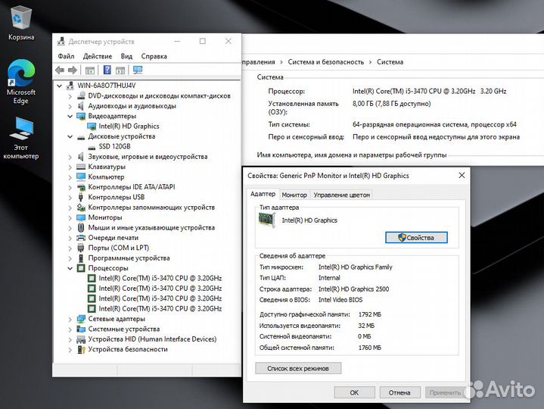The width and height of the screenshot is (544, 409).
Task: Click the Видеоадаптеры monitor icon
Action: (x=81, y=116)
